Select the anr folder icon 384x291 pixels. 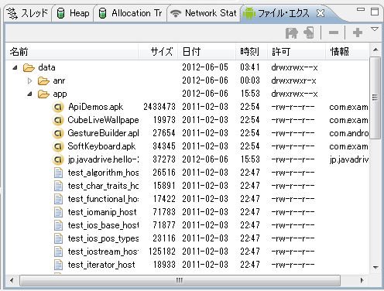pyautogui.click(x=43, y=81)
